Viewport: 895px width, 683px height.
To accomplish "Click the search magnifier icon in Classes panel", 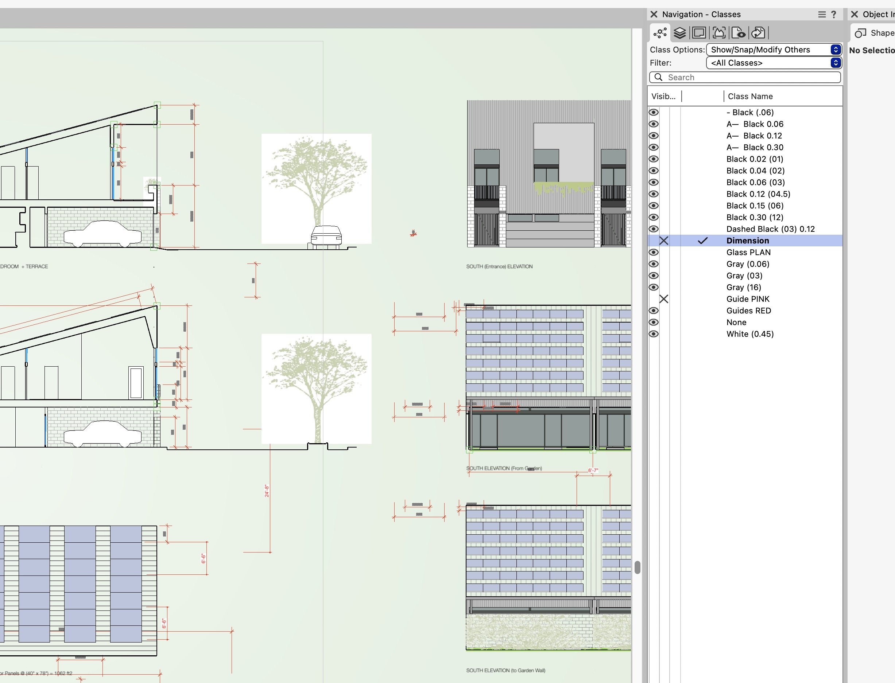I will pos(659,77).
